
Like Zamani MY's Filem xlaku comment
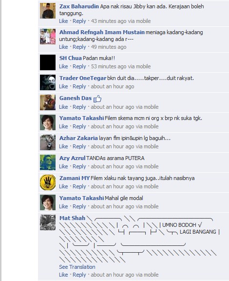(x=63, y=186)
